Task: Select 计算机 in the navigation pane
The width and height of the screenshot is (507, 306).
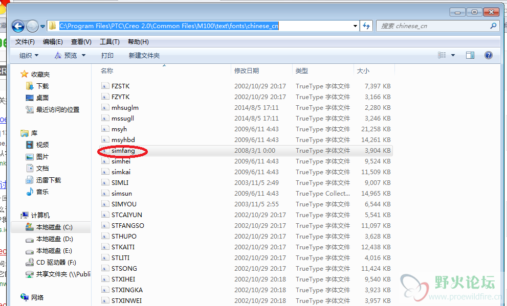Action: pos(40,215)
